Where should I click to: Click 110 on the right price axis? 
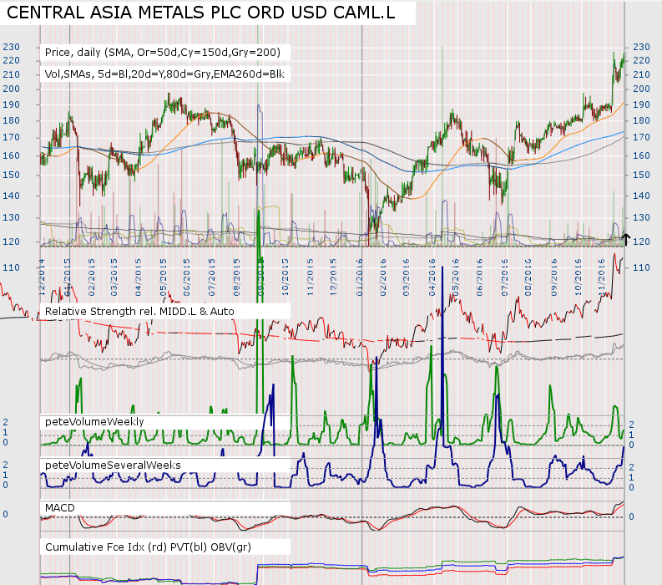coord(641,267)
